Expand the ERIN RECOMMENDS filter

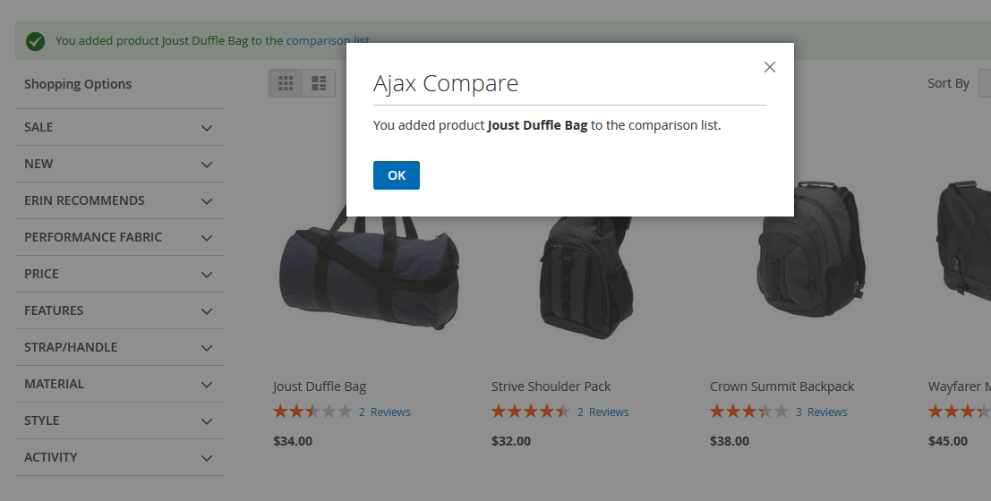pyautogui.click(x=207, y=201)
